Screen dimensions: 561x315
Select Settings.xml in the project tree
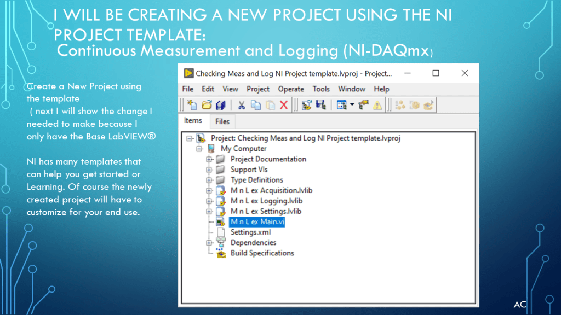250,232
